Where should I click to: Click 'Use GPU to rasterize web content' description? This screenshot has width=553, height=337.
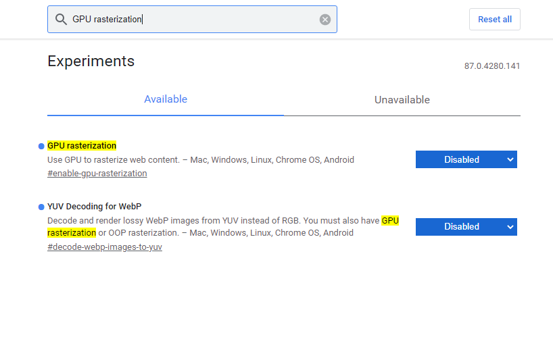tap(201, 160)
